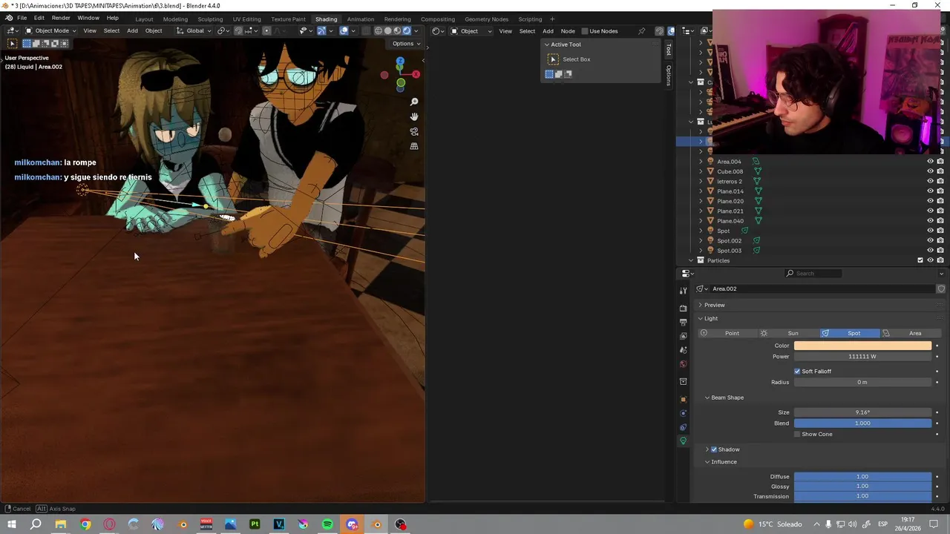Switch to the Geometry Nodes workspace tab
950x534 pixels.
click(486, 19)
